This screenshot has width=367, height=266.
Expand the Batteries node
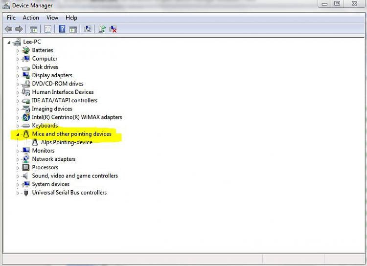click(x=18, y=51)
